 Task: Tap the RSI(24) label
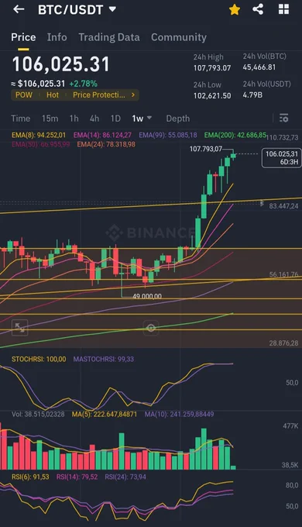click(x=125, y=477)
